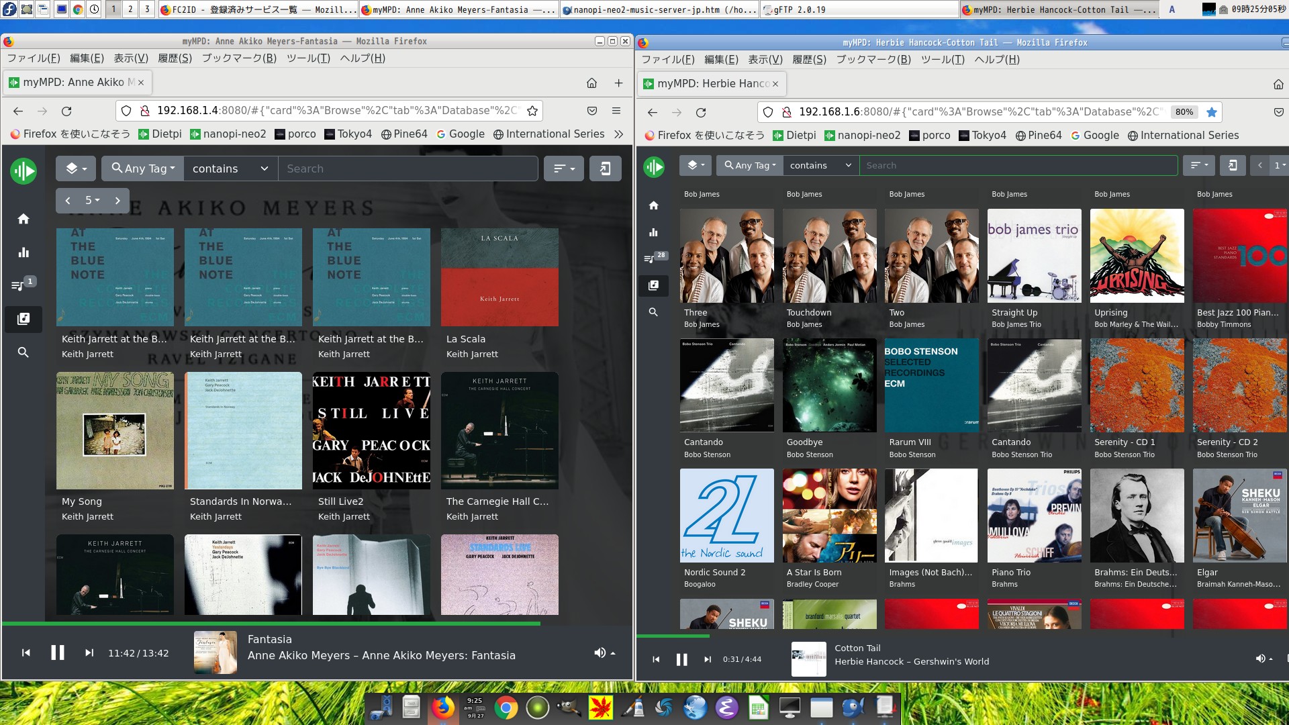Image resolution: width=1289 pixels, height=725 pixels.
Task: Bookmark page with star in left Firefox
Action: pyautogui.click(x=532, y=111)
